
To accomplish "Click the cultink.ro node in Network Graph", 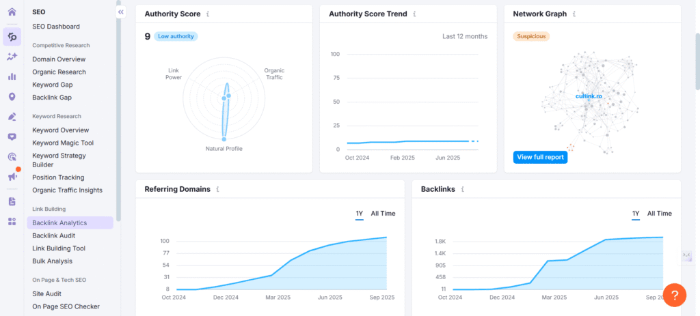I will [588, 97].
